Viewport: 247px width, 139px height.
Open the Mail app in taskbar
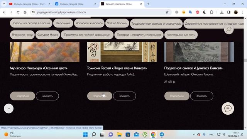click(x=136, y=134)
